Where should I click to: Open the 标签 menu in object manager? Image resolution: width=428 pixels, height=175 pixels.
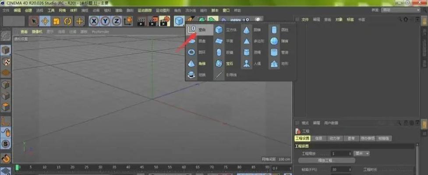(350, 20)
